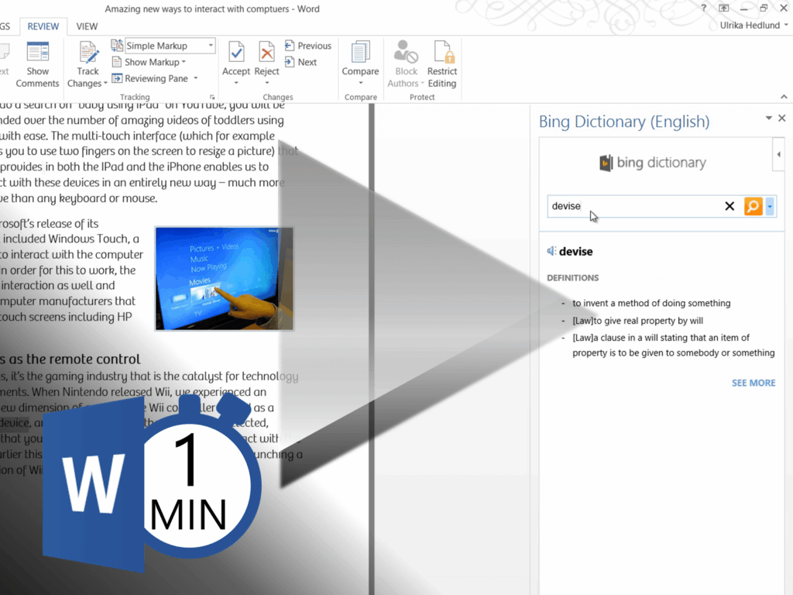Play pronunciation of devise
This screenshot has height=595, width=793.
pos(551,251)
